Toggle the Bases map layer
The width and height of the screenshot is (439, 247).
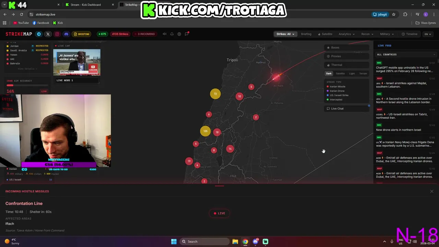[x=346, y=48]
